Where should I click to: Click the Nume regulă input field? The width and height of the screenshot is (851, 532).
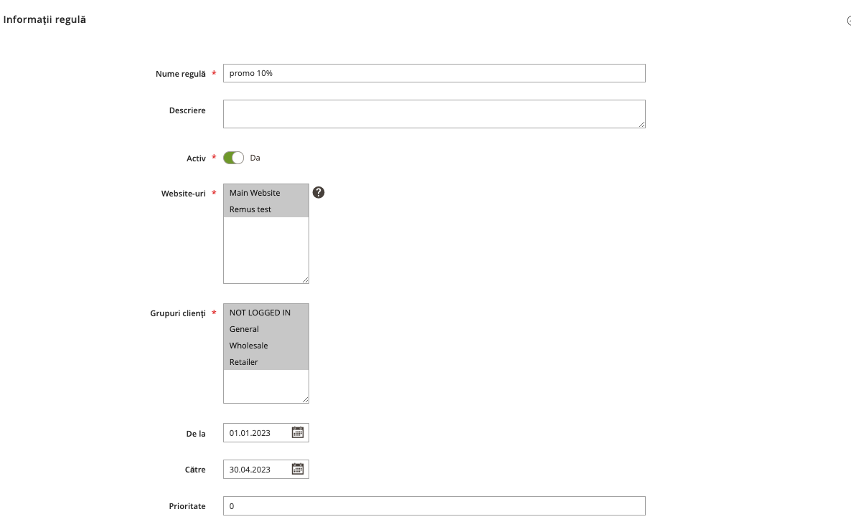coord(434,73)
